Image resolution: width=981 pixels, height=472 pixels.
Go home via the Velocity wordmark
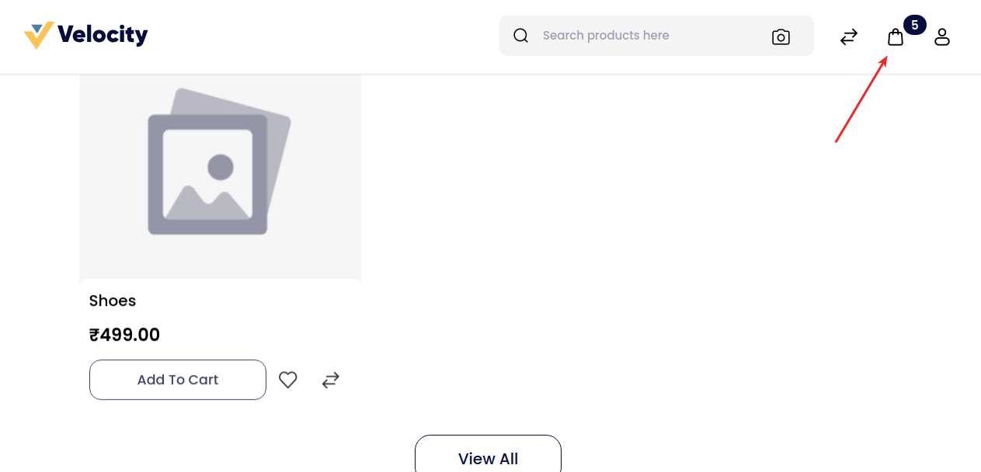point(103,35)
